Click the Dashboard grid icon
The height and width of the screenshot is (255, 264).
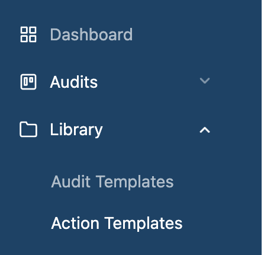click(28, 34)
